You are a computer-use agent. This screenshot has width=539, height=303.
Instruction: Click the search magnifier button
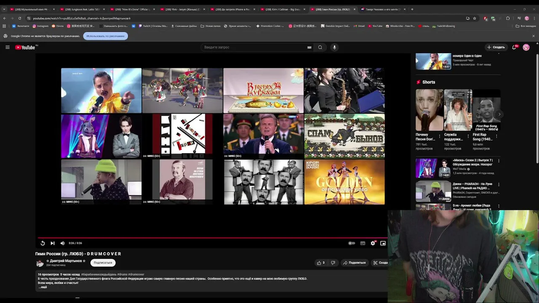pos(320,47)
